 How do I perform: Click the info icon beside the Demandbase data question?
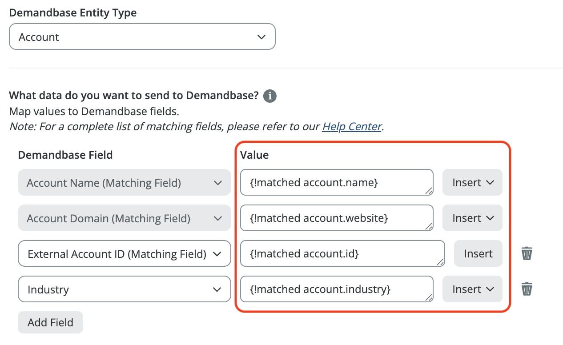coord(270,96)
